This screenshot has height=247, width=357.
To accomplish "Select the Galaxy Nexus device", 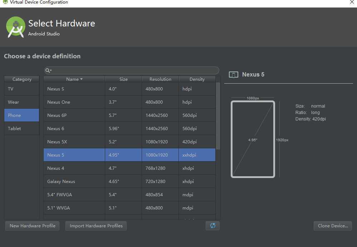I will tap(129, 181).
